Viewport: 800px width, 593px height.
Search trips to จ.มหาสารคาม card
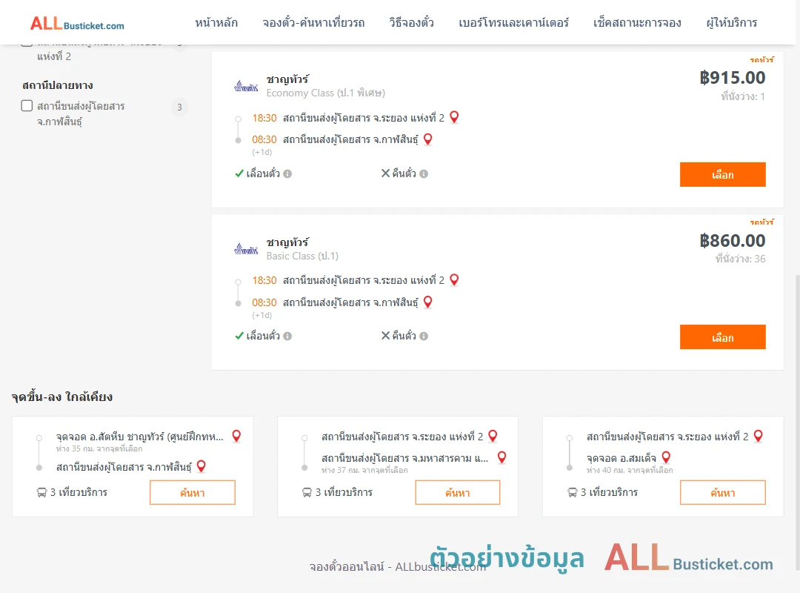click(458, 492)
